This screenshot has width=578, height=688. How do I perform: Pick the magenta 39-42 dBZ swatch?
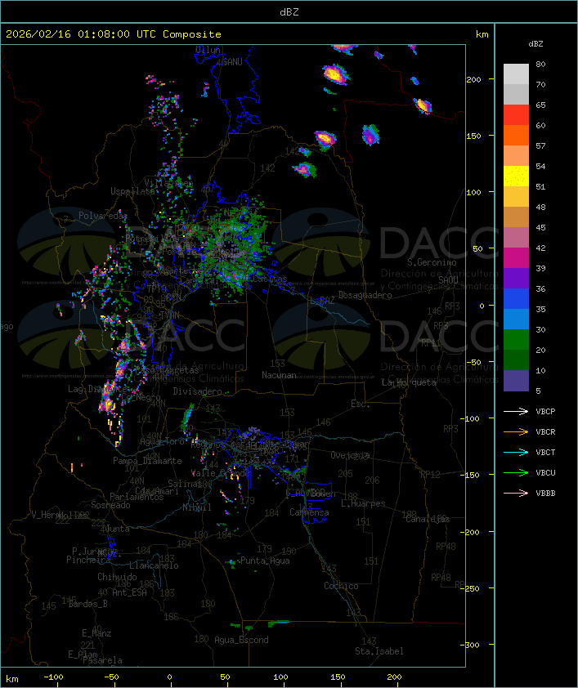(x=516, y=258)
